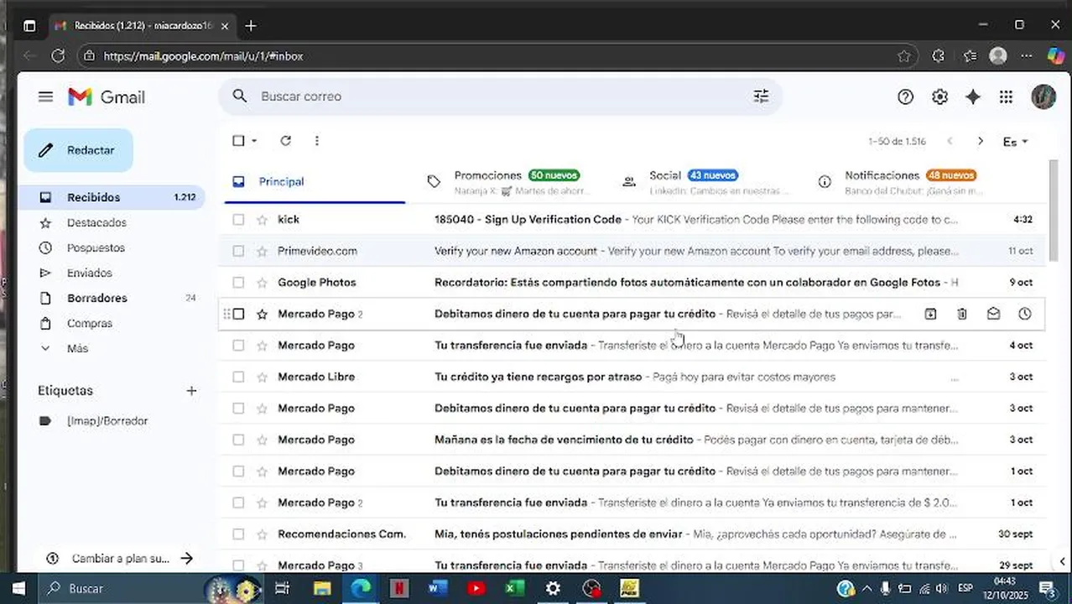This screenshot has height=604, width=1072.
Task: Show hidden system tray icons chevron
Action: coord(867,588)
